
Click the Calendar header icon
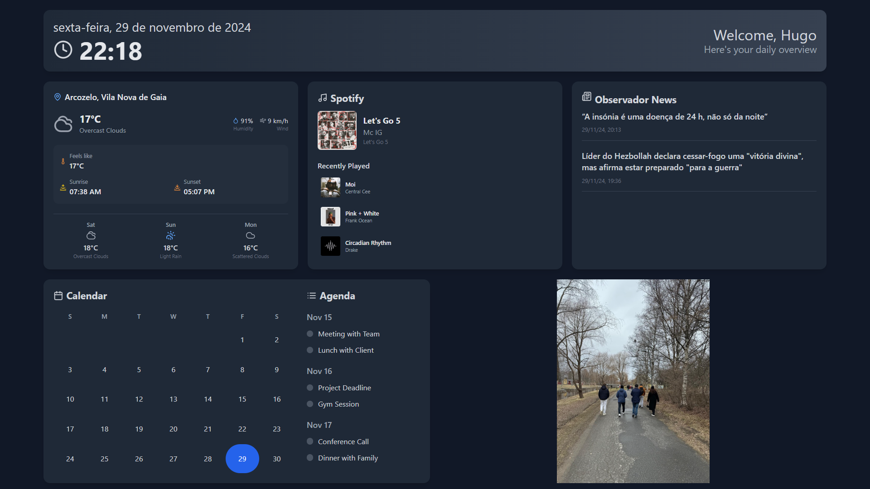tap(58, 296)
